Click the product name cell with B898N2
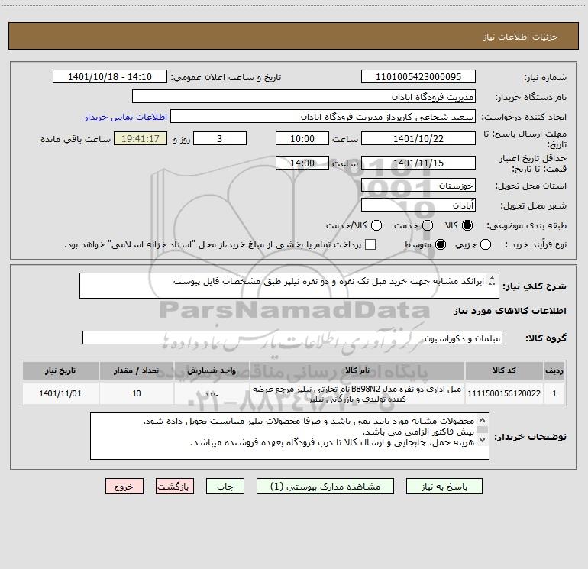The width and height of the screenshot is (588, 569). (357, 393)
